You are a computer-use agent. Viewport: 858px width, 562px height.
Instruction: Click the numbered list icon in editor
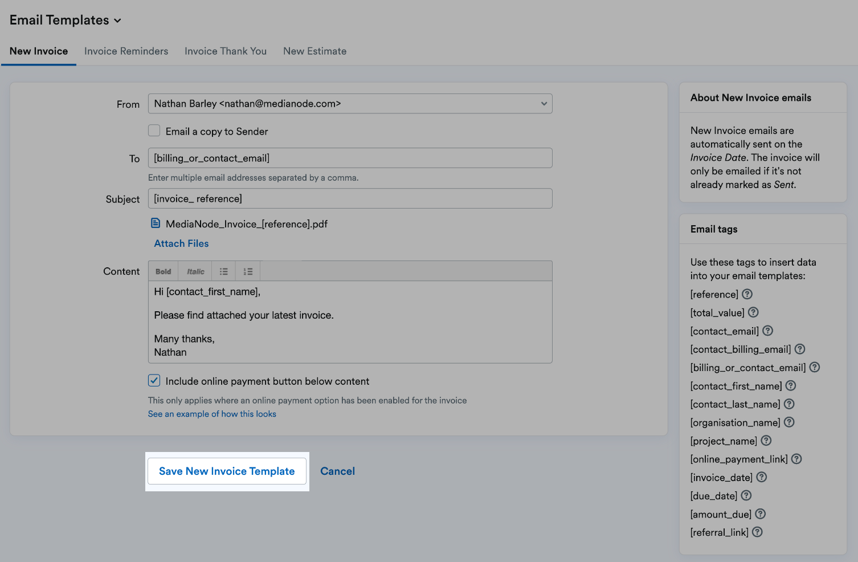[248, 271]
